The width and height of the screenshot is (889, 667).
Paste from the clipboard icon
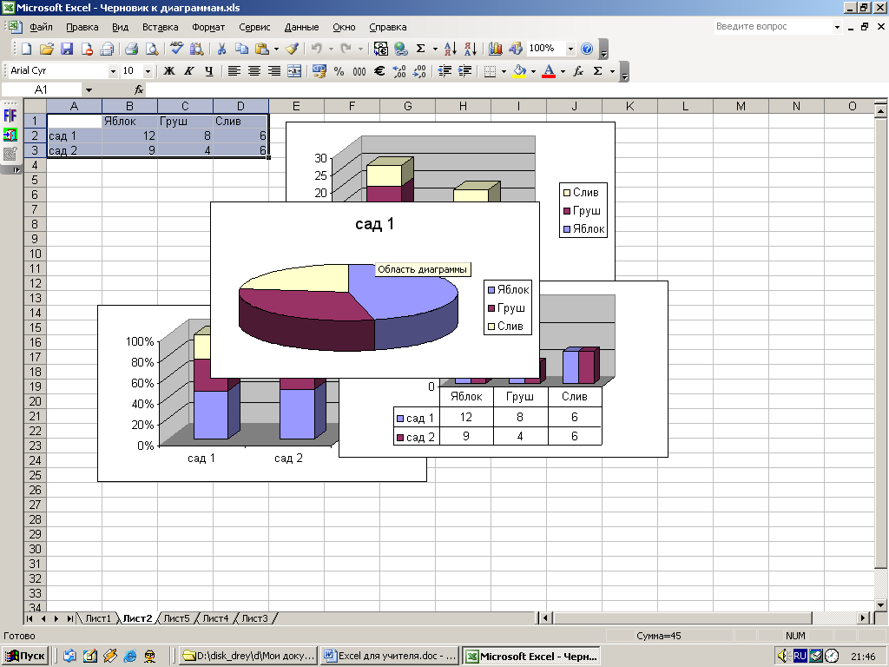[x=262, y=49]
